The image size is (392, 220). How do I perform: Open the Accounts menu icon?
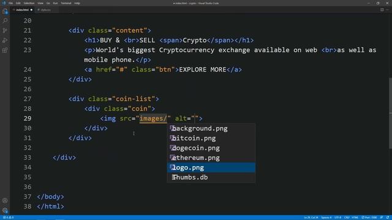[5, 200]
